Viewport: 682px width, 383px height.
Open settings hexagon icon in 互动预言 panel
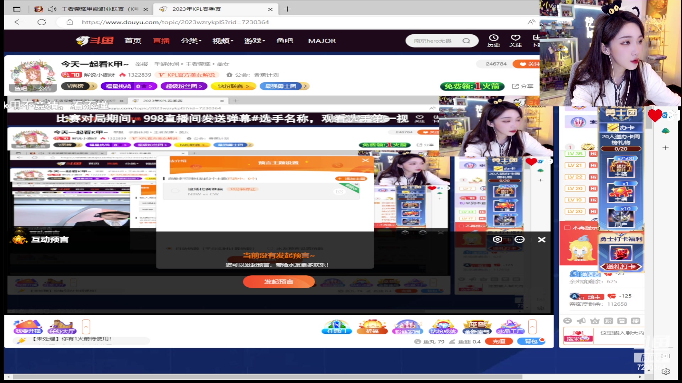click(x=497, y=240)
